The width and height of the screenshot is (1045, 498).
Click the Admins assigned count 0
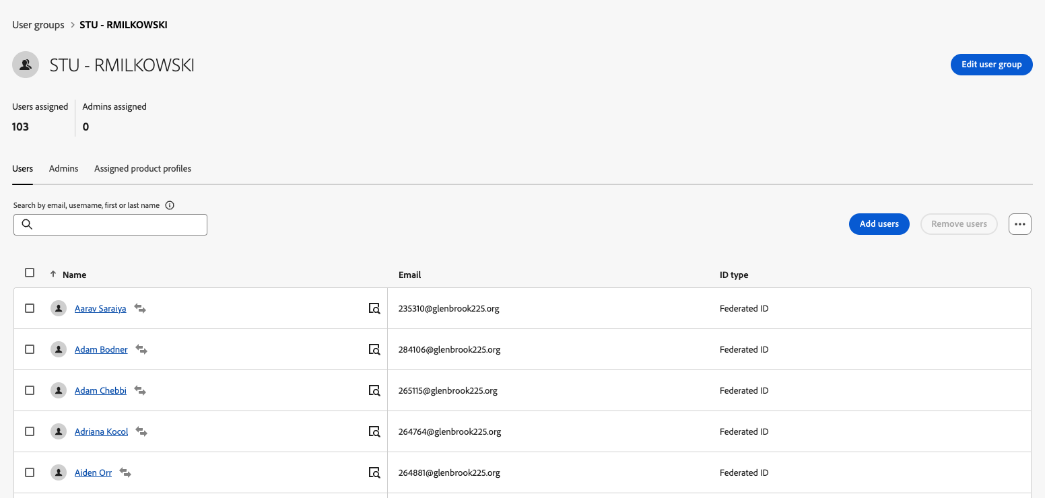pyautogui.click(x=86, y=127)
